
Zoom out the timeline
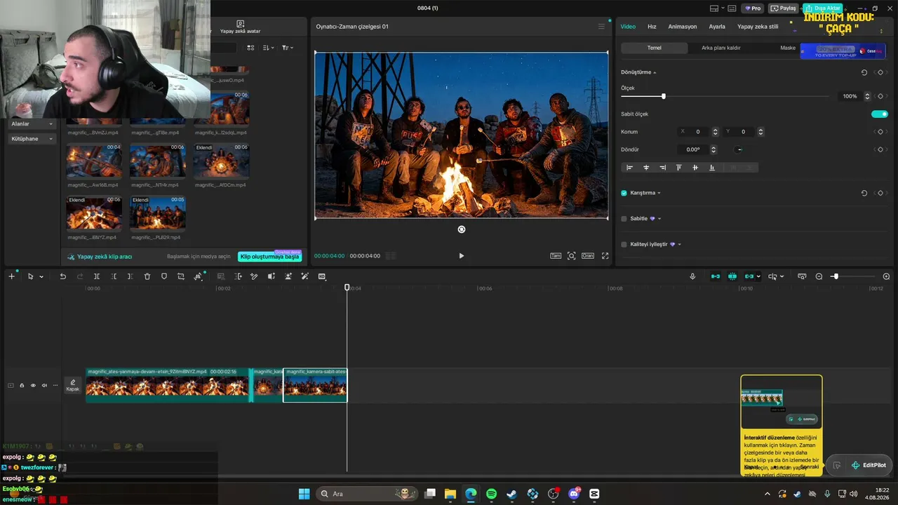pos(819,276)
